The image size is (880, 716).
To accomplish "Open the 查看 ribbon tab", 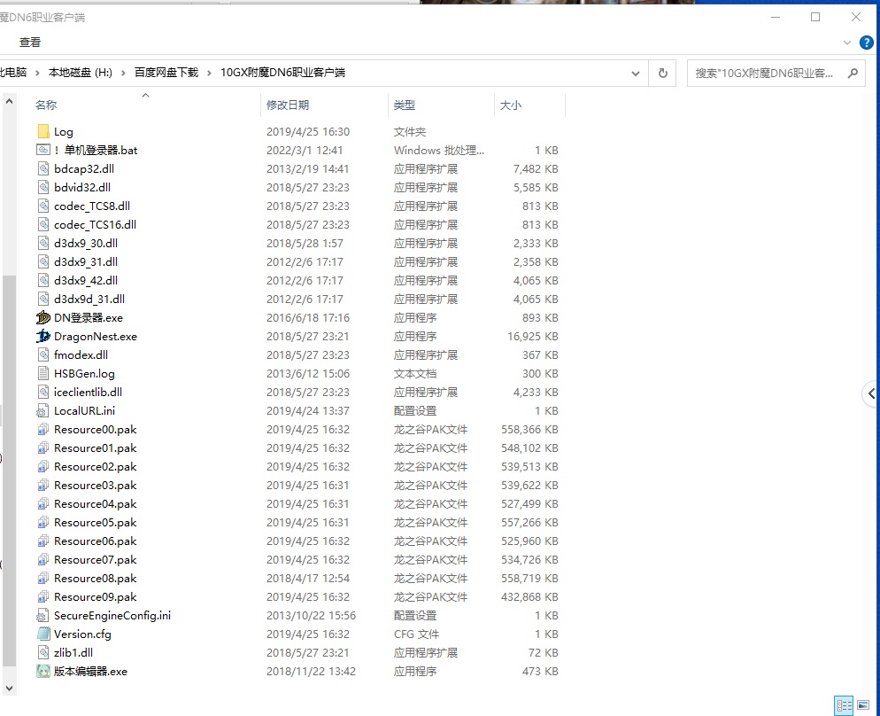I will 30,43.
